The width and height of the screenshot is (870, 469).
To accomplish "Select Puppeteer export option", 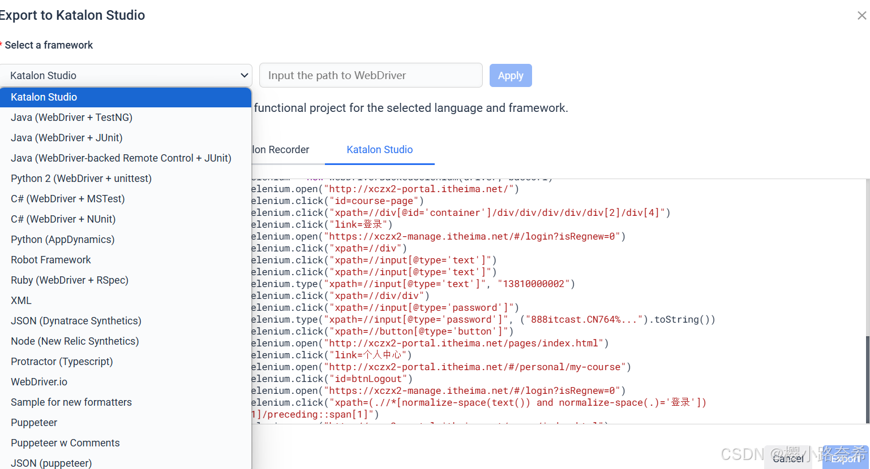I will [x=126, y=423].
